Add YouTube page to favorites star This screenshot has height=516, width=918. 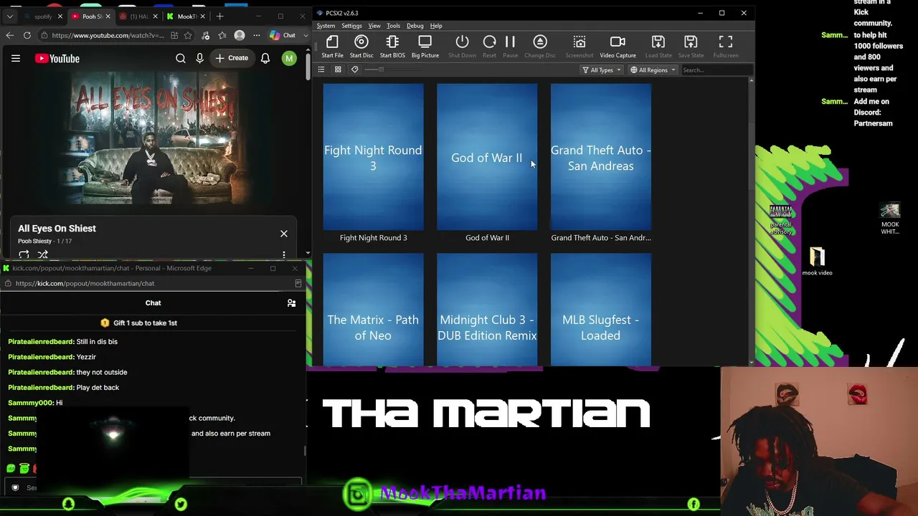click(x=188, y=35)
